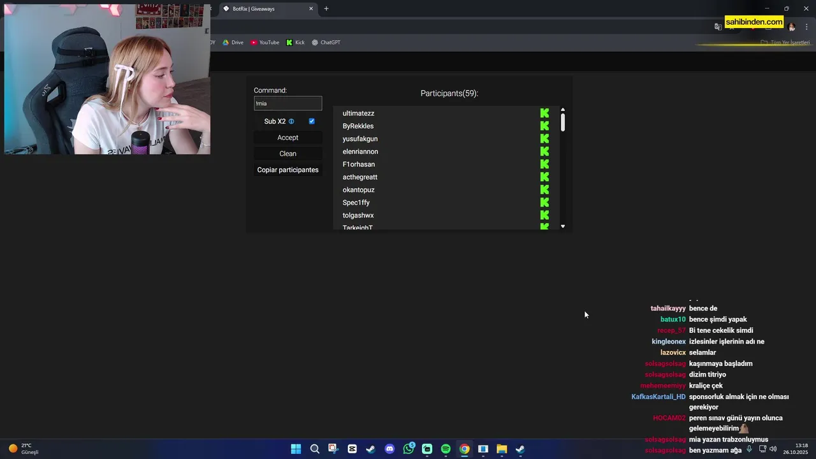Click the microphone tray icon
Viewport: 816px width, 459px height.
pos(749,449)
